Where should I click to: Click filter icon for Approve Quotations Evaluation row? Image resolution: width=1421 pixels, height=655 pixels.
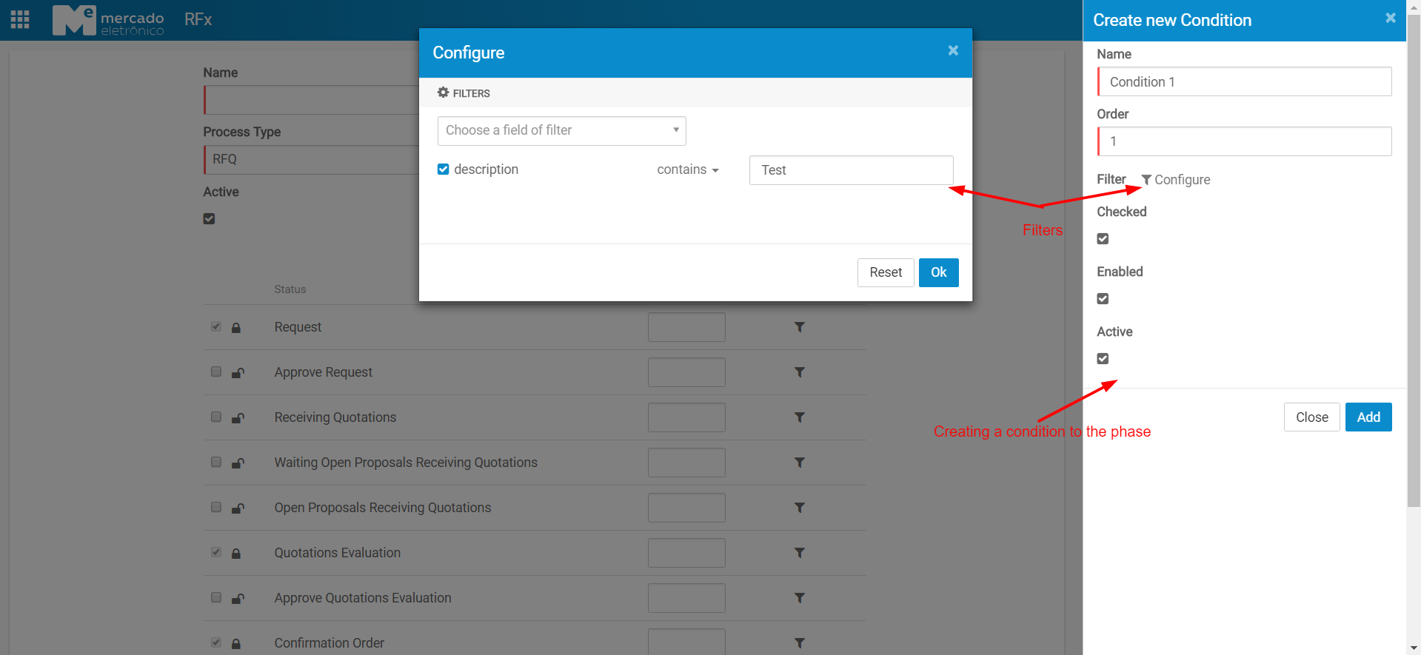(800, 598)
